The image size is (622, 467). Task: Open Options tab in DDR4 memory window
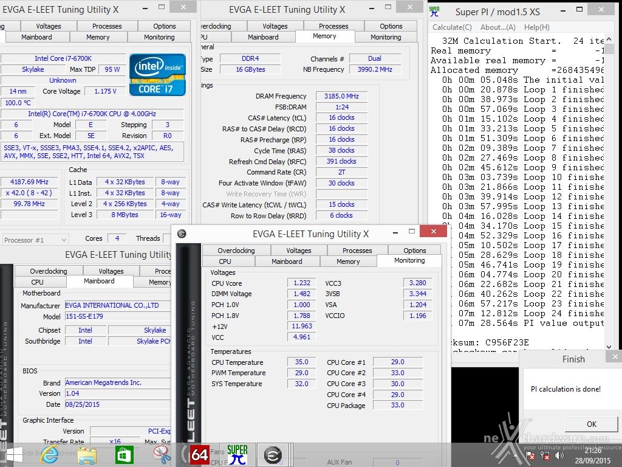(391, 26)
